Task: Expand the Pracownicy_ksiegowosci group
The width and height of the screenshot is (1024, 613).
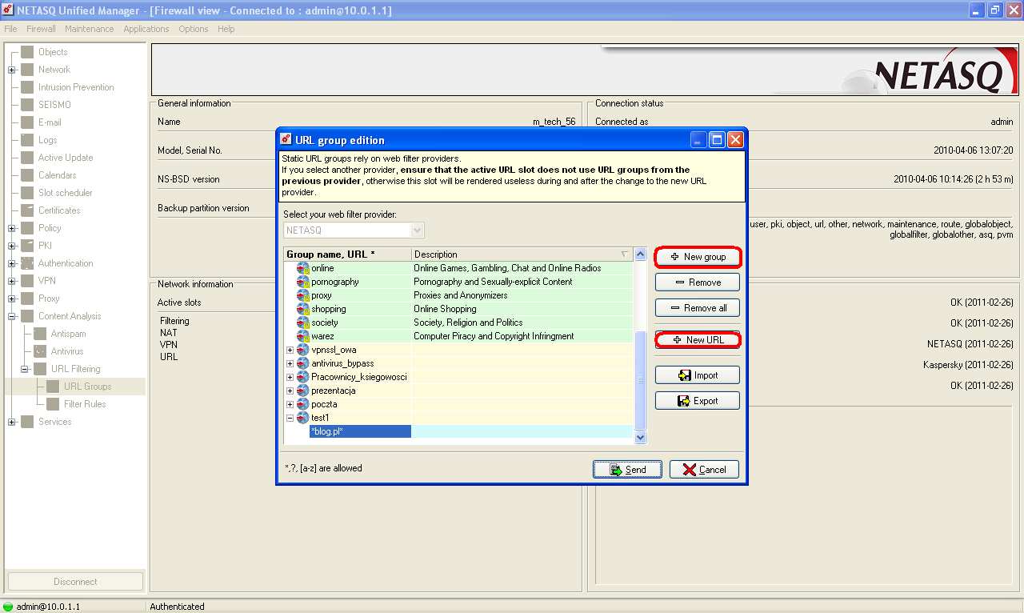Action: click(x=290, y=377)
